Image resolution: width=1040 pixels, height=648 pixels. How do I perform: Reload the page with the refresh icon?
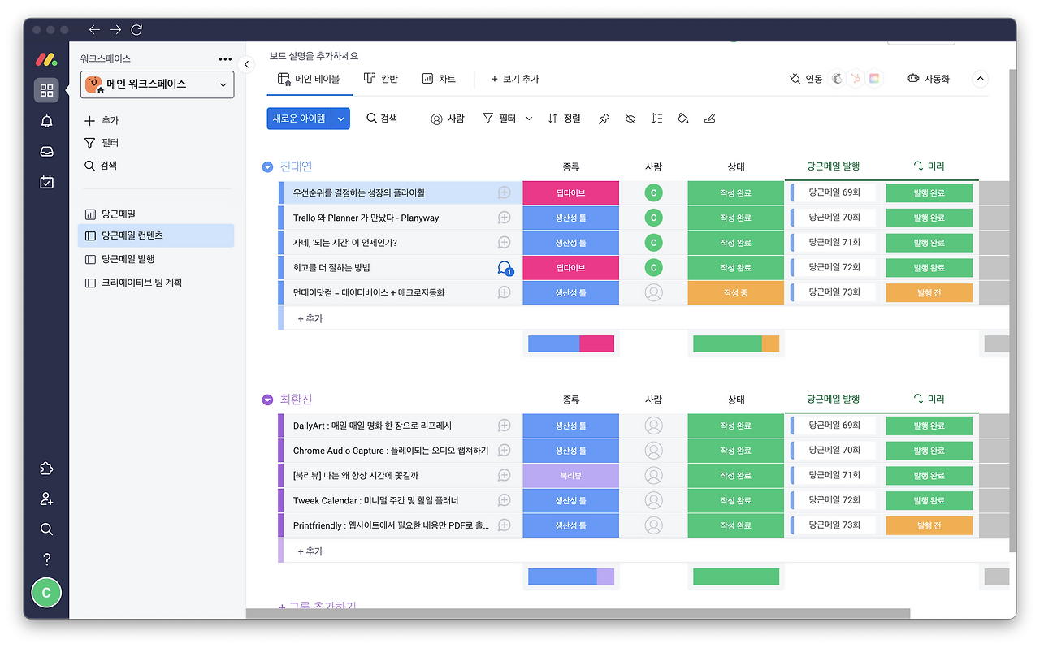[136, 29]
